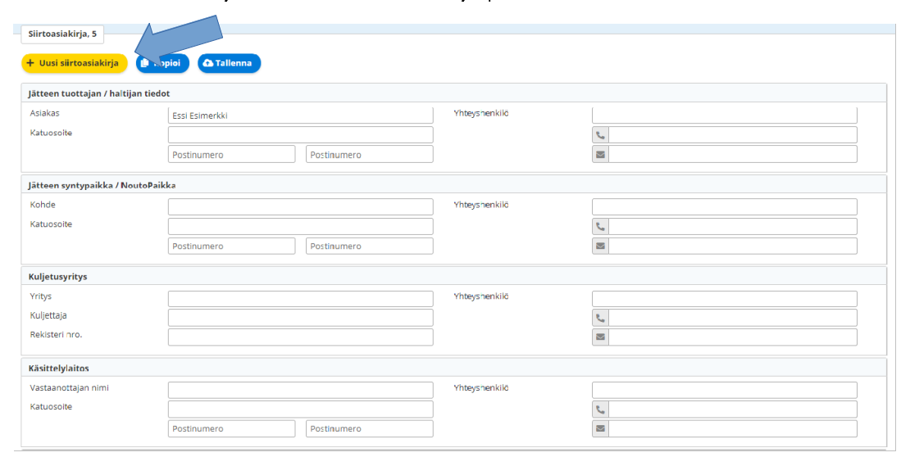Focus first Postinumero field in Jätteen tuottajan section

point(231,155)
